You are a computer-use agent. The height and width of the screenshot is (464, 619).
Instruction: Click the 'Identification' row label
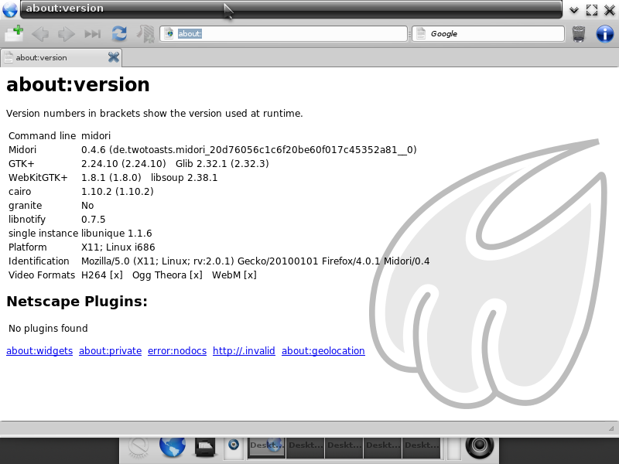(x=39, y=261)
